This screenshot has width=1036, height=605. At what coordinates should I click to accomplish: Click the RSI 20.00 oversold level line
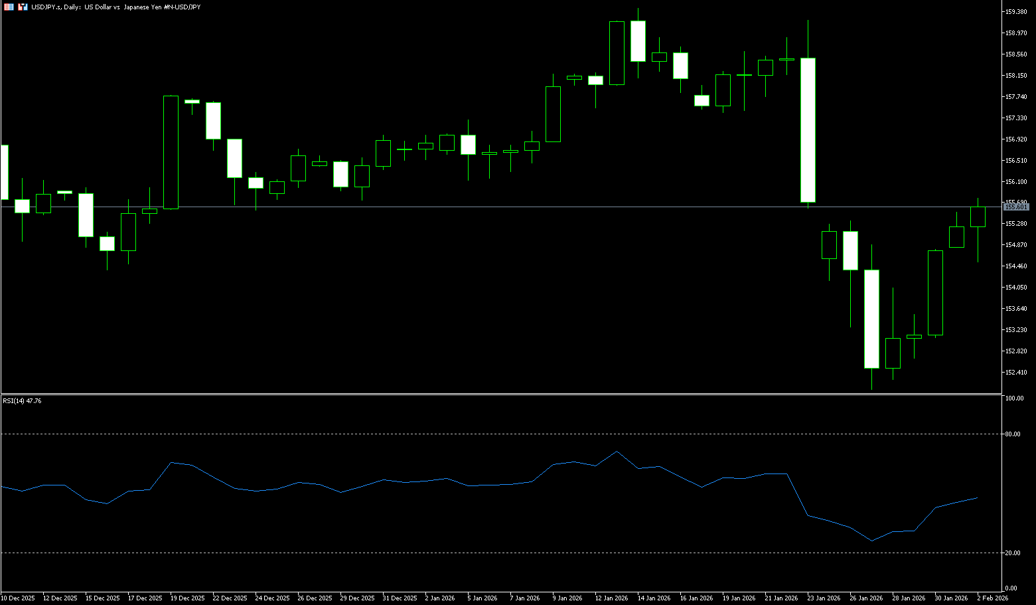(x=465, y=553)
